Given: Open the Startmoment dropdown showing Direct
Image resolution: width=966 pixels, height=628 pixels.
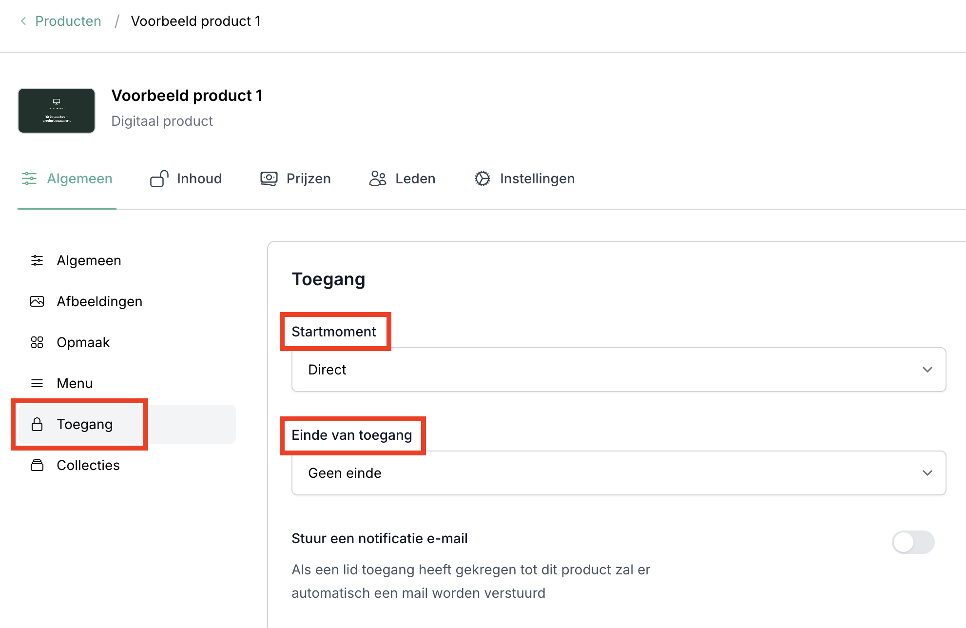Looking at the screenshot, I should coord(618,370).
